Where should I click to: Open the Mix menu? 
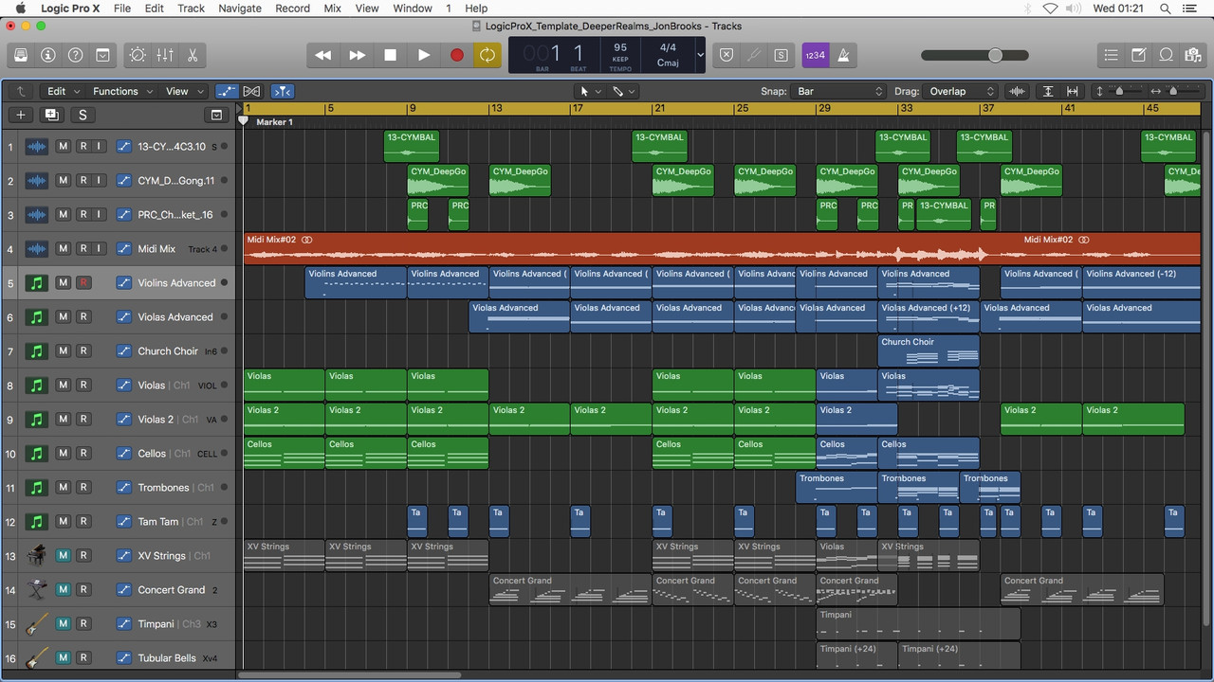(x=332, y=9)
